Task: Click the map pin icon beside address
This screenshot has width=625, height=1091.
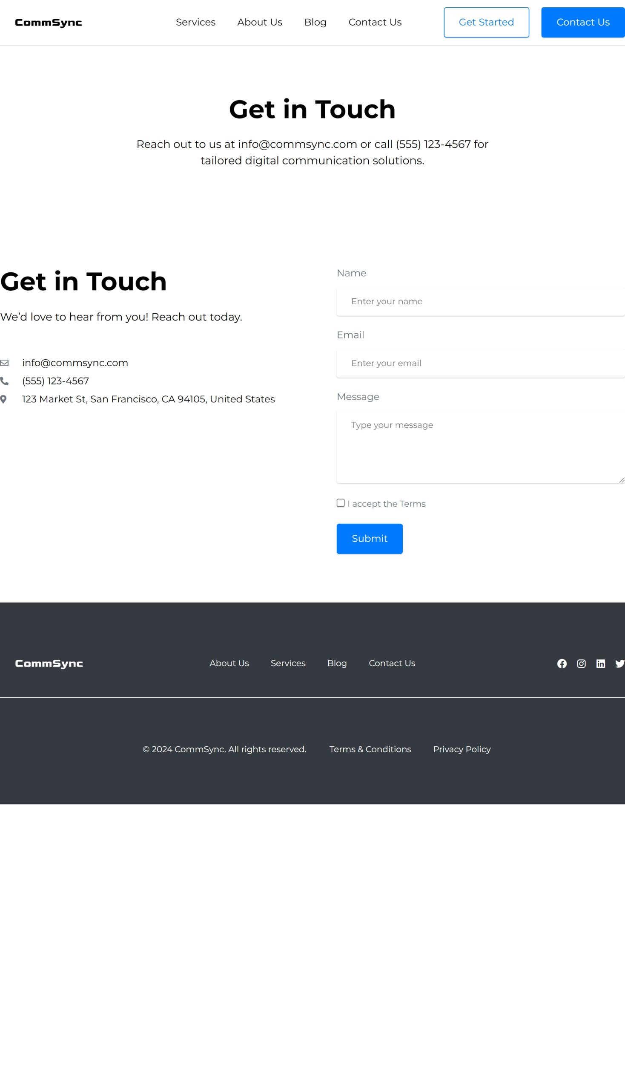Action: pyautogui.click(x=3, y=399)
